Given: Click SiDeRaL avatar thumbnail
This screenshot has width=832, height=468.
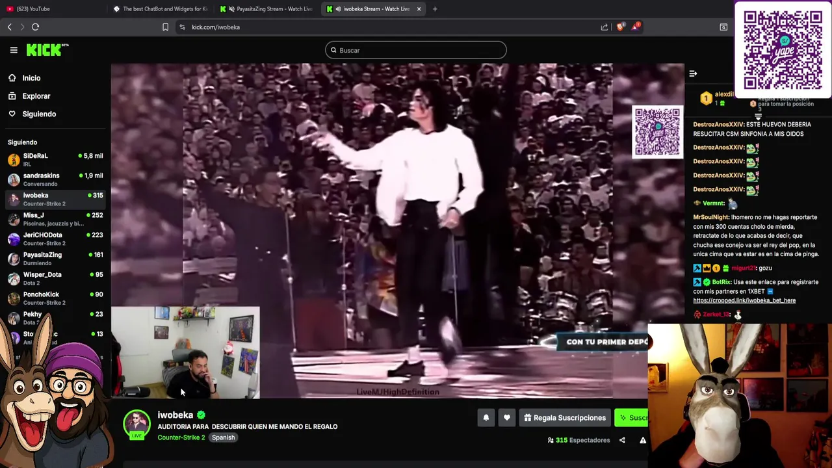Looking at the screenshot, I should coord(14,160).
